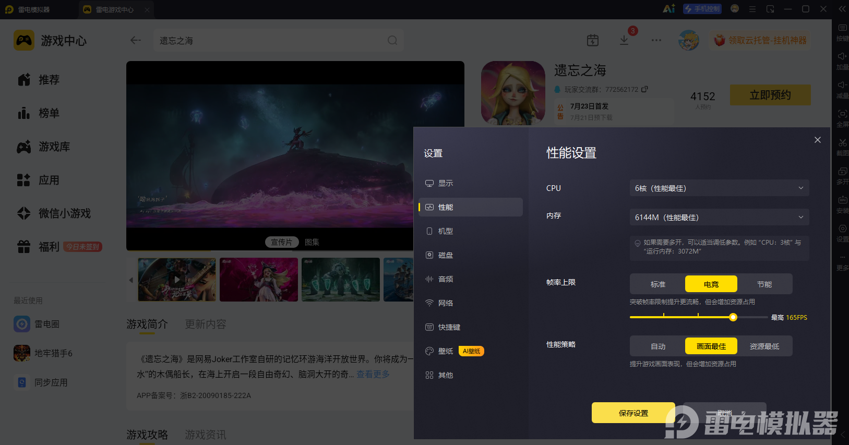
Task: Switch to the 图集 gallery tab
Action: pos(312,242)
